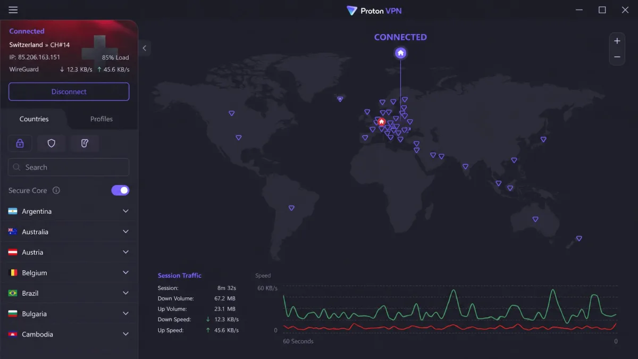Click in the country Search field
638x359 pixels.
coord(69,167)
